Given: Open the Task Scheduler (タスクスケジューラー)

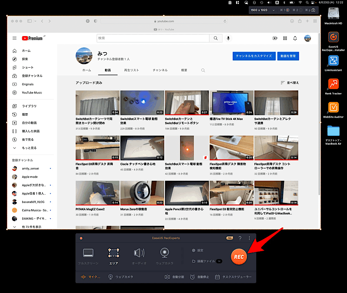Looking at the screenshot, I should (x=233, y=277).
